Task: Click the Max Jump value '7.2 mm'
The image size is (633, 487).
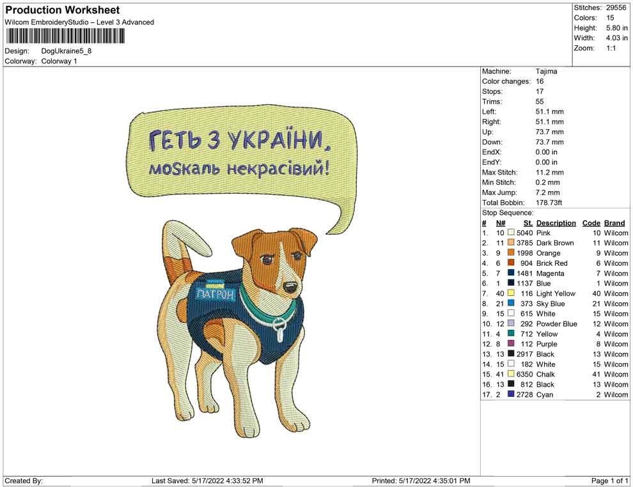Action: tap(547, 192)
